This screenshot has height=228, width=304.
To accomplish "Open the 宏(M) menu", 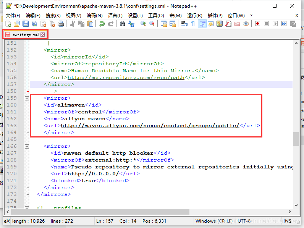I will [175, 16].
